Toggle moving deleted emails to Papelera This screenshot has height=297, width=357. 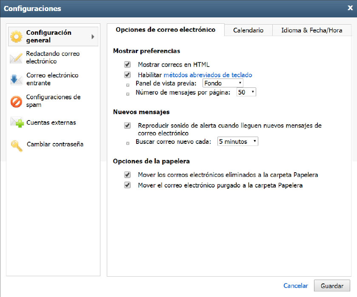pyautogui.click(x=127, y=174)
